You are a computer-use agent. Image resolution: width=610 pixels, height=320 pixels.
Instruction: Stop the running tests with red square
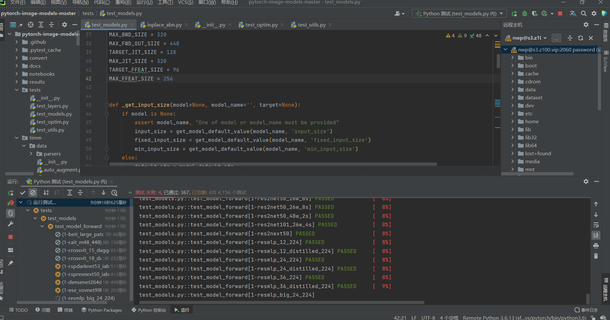pos(560,13)
